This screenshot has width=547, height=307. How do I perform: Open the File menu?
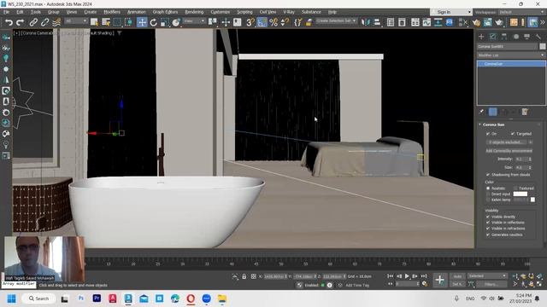click(7, 12)
